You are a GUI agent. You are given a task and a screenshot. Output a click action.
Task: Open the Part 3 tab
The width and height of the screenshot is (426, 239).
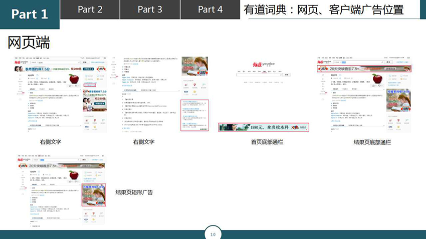pyautogui.click(x=150, y=9)
